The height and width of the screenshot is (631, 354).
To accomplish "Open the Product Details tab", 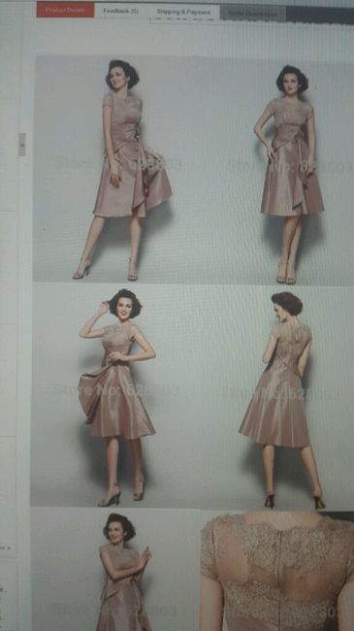I will coord(65,10).
